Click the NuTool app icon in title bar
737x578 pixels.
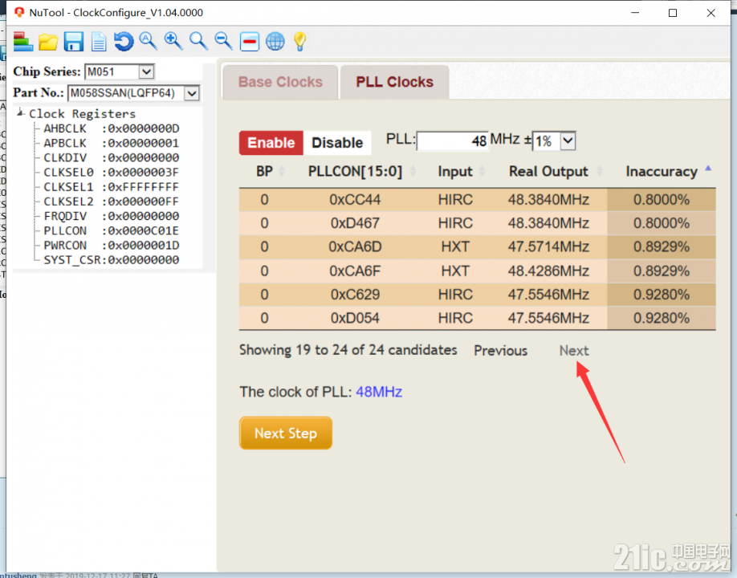click(18, 12)
